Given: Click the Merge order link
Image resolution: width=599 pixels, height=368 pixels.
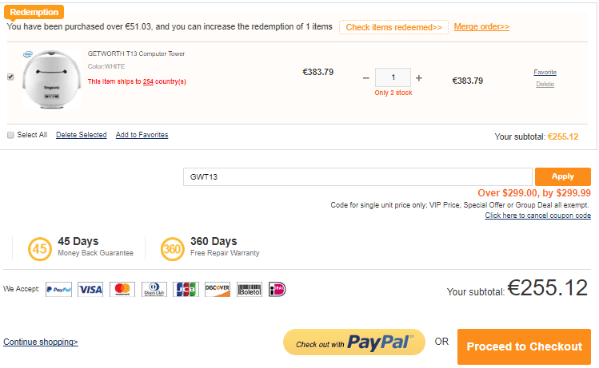Looking at the screenshot, I should point(481,27).
